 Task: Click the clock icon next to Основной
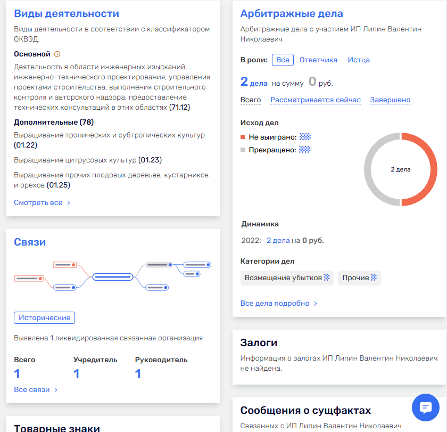(57, 54)
